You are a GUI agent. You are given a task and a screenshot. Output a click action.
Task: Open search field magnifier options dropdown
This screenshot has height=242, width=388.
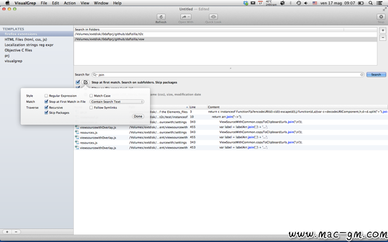[x=95, y=75]
